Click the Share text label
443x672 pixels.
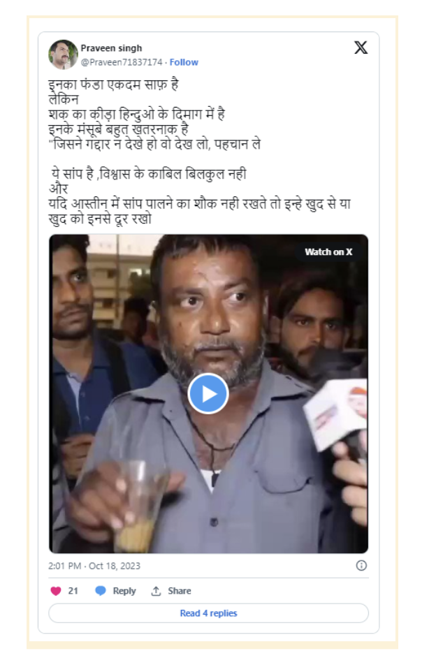pos(180,591)
